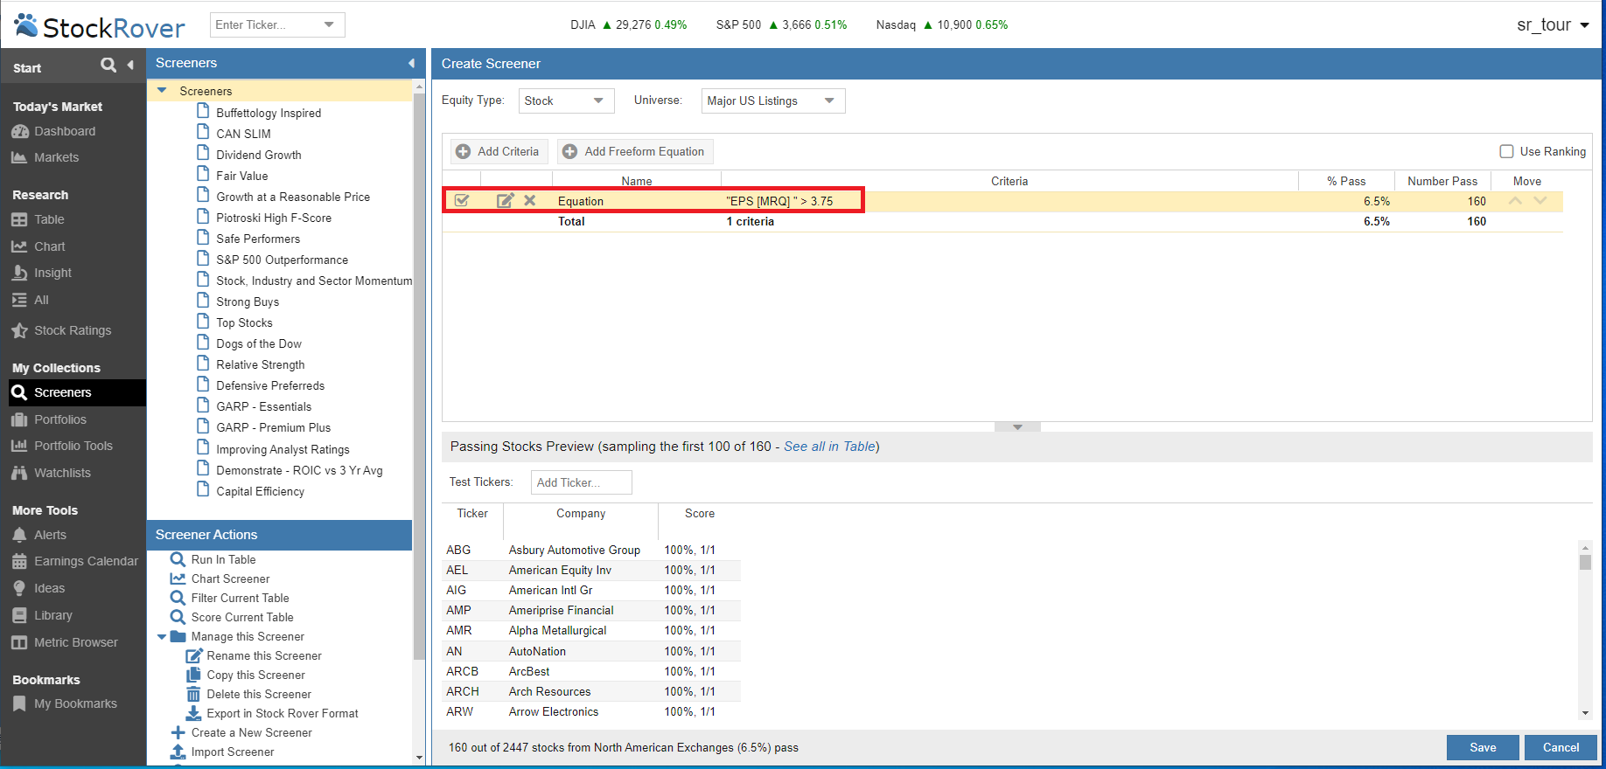Delete the Equation criteria with X icon
1606x769 pixels.
click(x=529, y=200)
